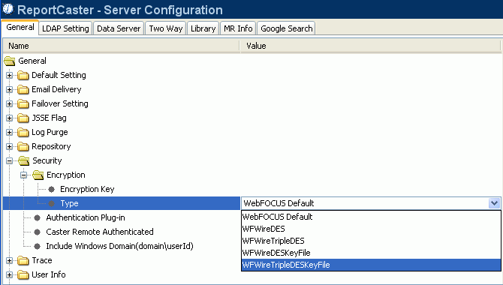Viewport: 503px width, 285px height.
Task: Click the Email Delivery folder icon
Action: 23,89
